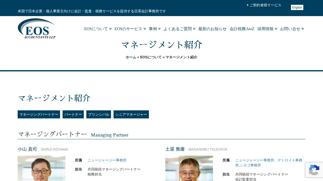323x181 pixels.
Task: Click the name 小山 真司
Action: coord(27,149)
